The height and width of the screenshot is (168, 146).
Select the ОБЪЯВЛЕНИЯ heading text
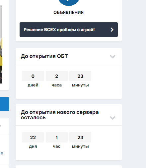[69, 12]
